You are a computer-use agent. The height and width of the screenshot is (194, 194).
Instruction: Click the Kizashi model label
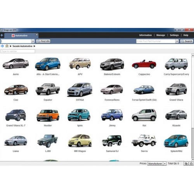coord(176,125)
